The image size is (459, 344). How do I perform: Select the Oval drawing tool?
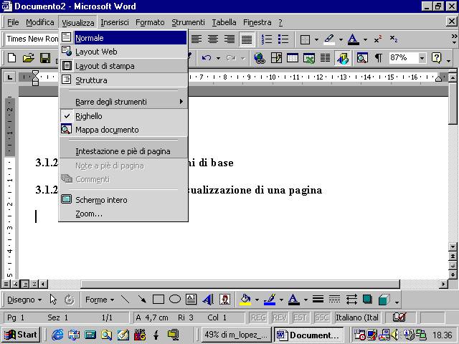[x=175, y=300]
